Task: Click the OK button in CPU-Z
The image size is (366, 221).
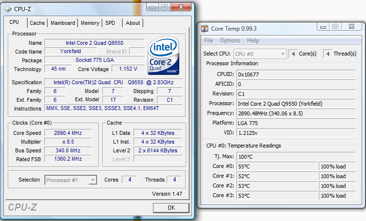Action: tap(171, 208)
